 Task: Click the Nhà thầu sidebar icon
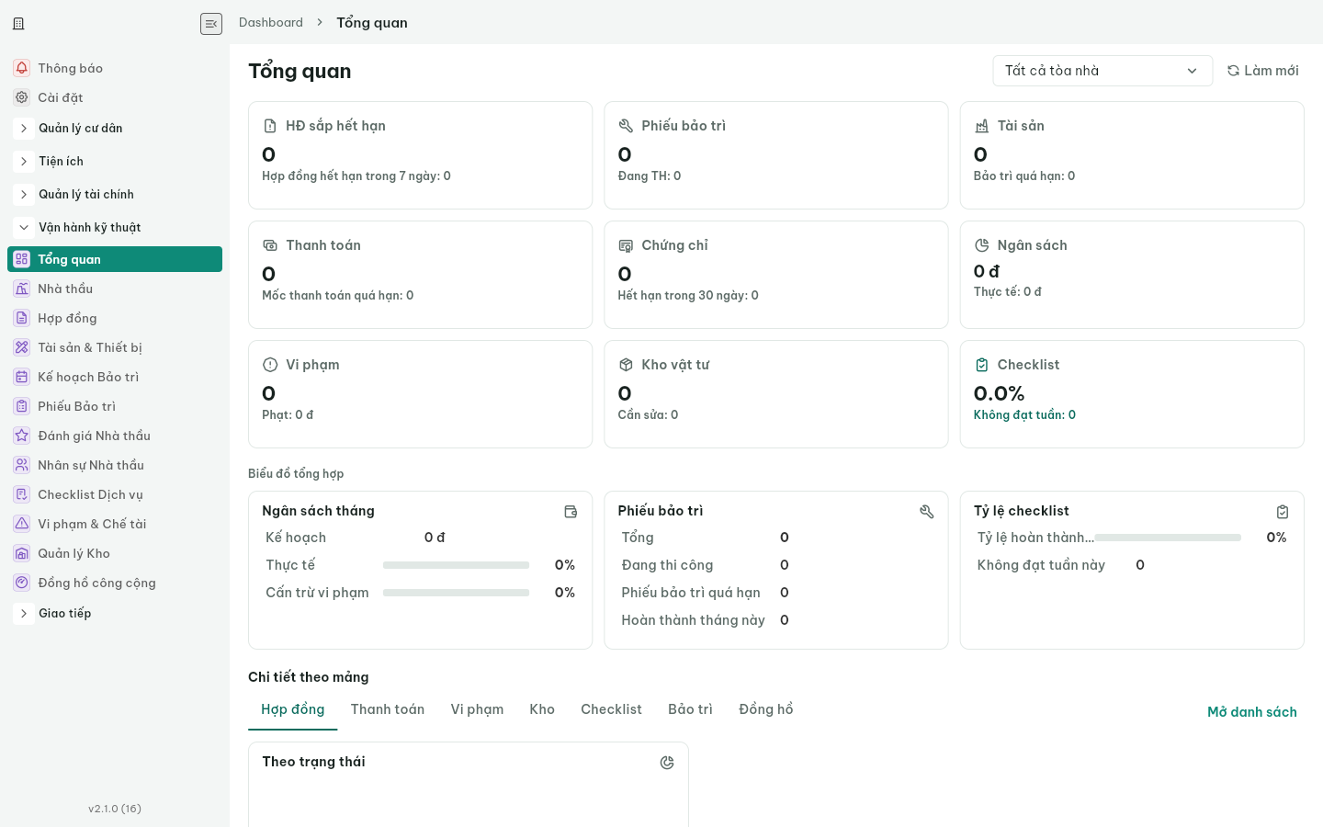[x=22, y=289]
